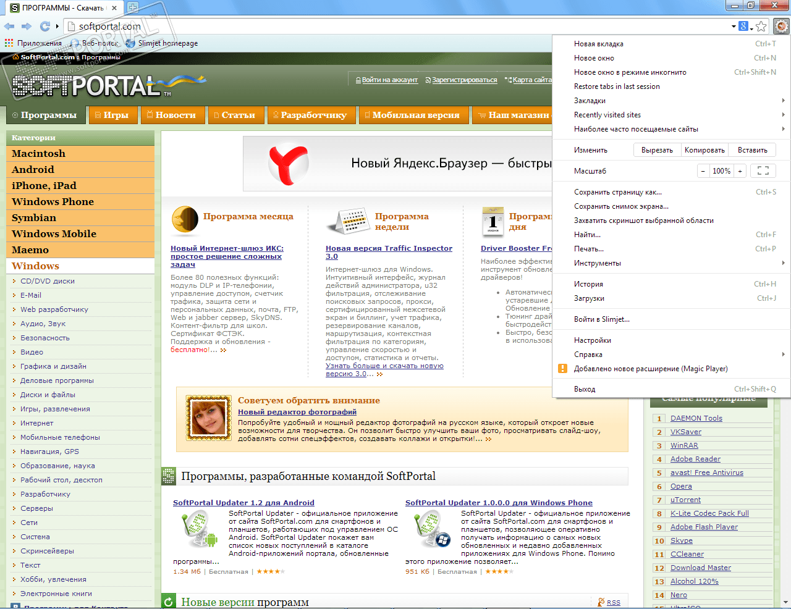Open the Статьи site tab

(x=235, y=115)
